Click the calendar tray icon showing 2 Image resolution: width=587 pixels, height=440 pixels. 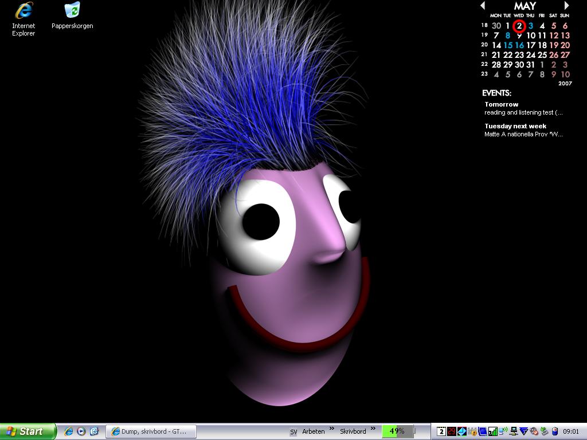[x=441, y=431]
